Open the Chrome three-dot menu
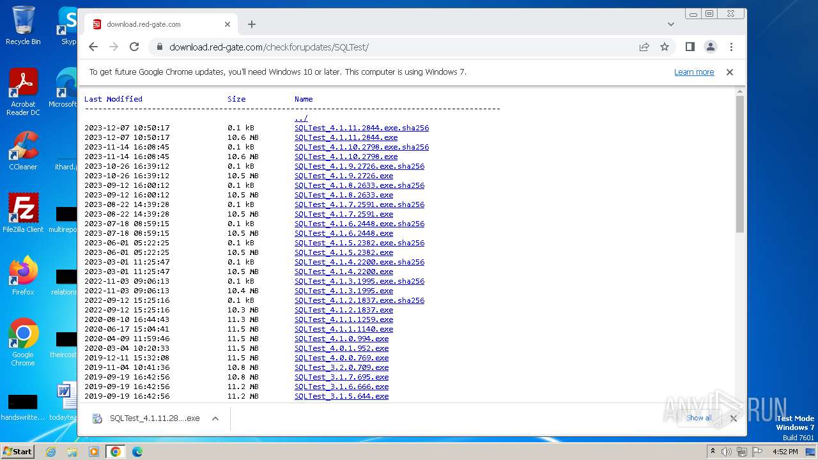This screenshot has height=460, width=818. pyautogui.click(x=731, y=47)
